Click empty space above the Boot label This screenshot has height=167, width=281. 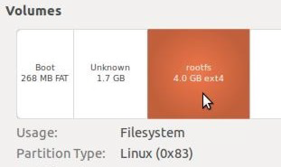(x=45, y=46)
